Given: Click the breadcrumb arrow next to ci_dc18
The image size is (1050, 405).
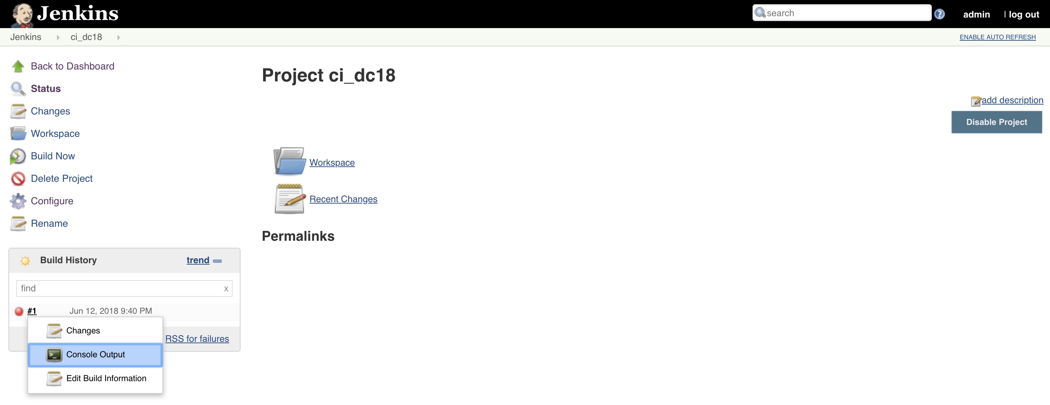Looking at the screenshot, I should tap(120, 37).
